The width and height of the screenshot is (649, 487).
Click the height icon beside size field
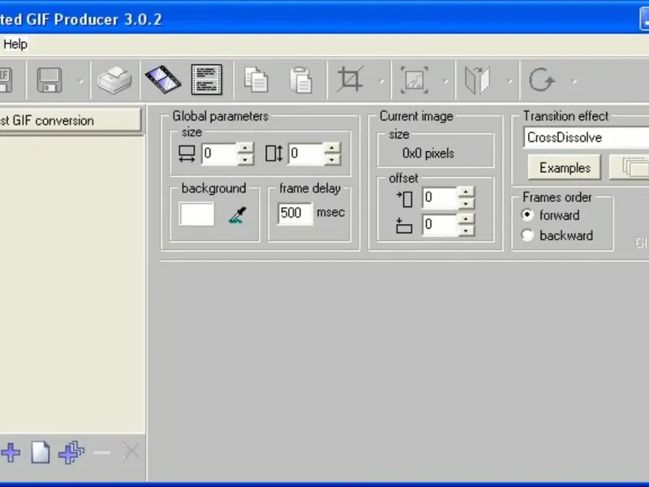274,153
